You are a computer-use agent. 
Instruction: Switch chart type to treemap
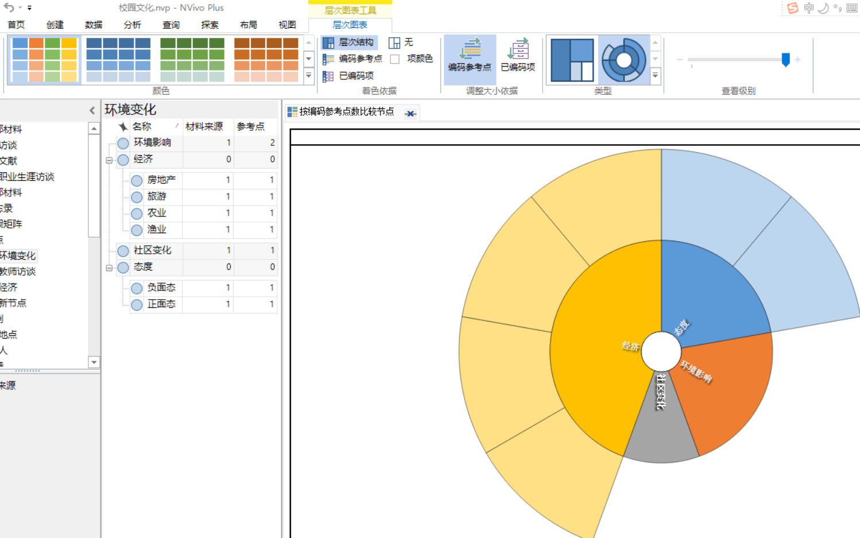tap(572, 60)
